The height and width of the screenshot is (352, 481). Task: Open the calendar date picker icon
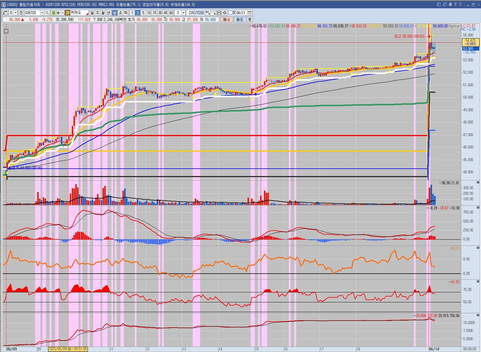(x=250, y=13)
